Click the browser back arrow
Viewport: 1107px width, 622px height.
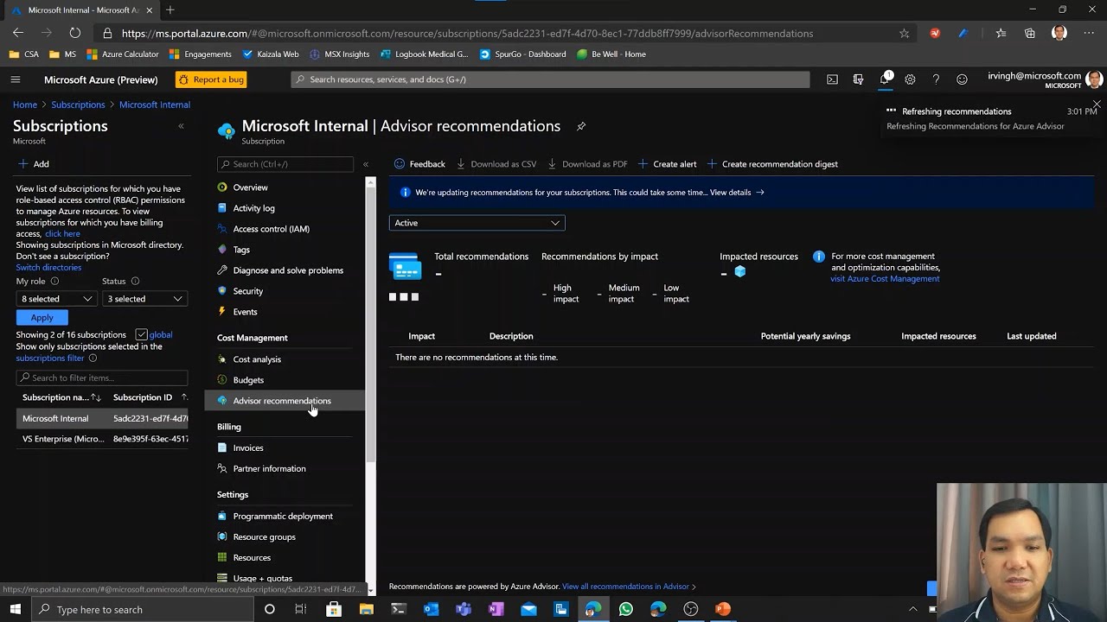point(18,33)
